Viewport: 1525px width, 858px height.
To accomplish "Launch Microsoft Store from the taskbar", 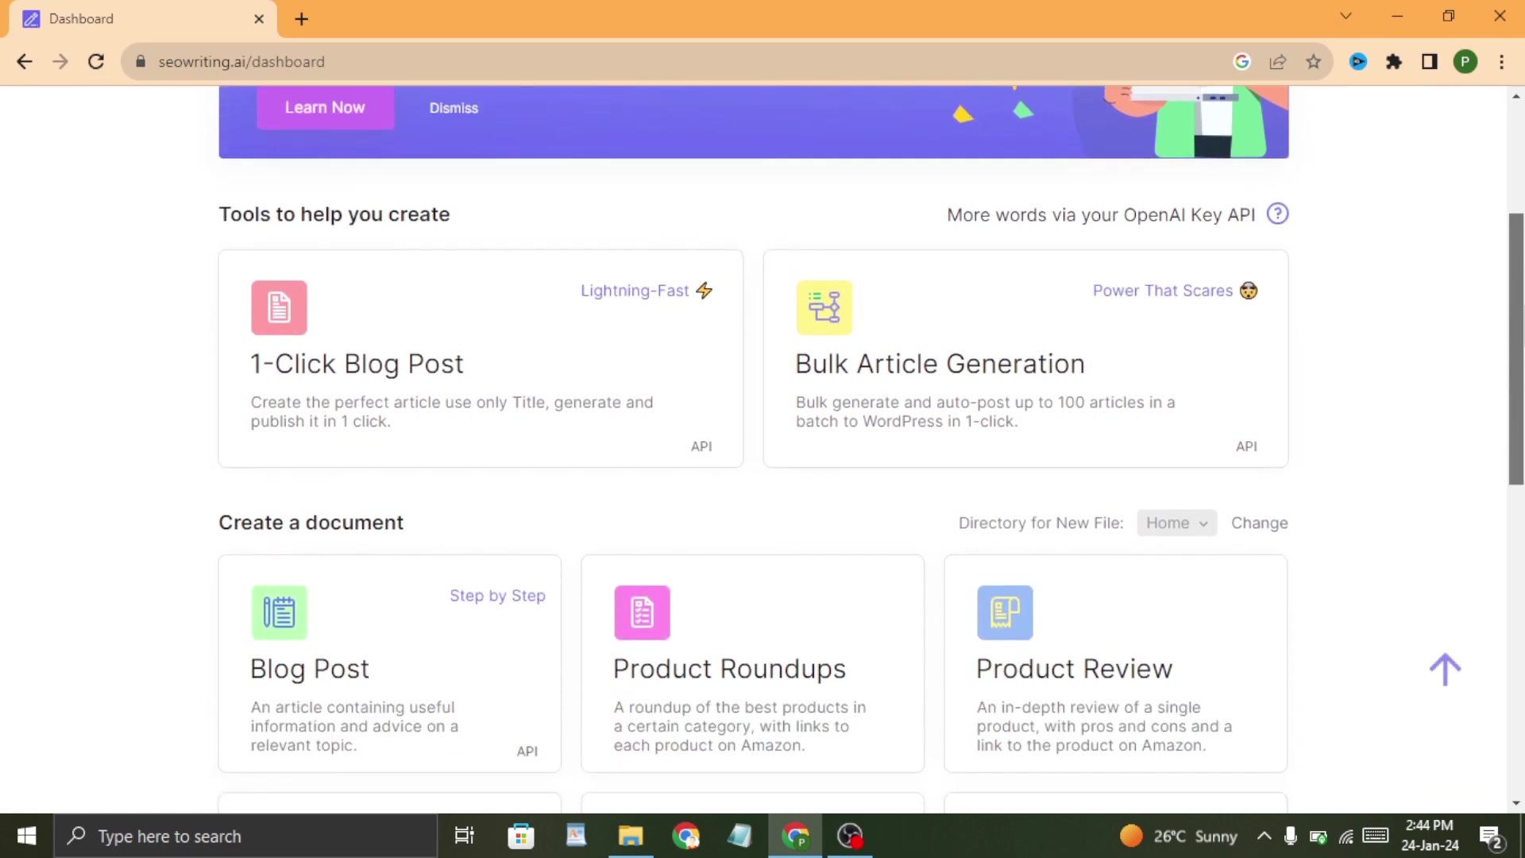I will click(x=521, y=836).
